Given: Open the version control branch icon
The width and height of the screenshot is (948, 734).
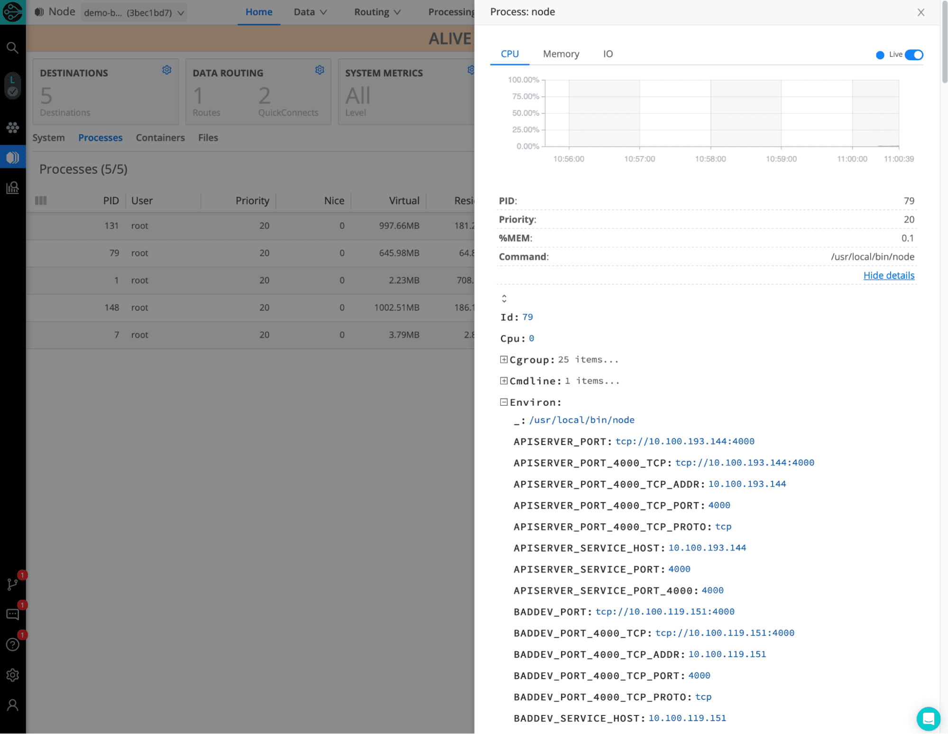Looking at the screenshot, I should (x=12, y=584).
